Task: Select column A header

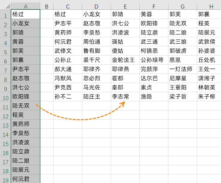Action: coord(25,6)
